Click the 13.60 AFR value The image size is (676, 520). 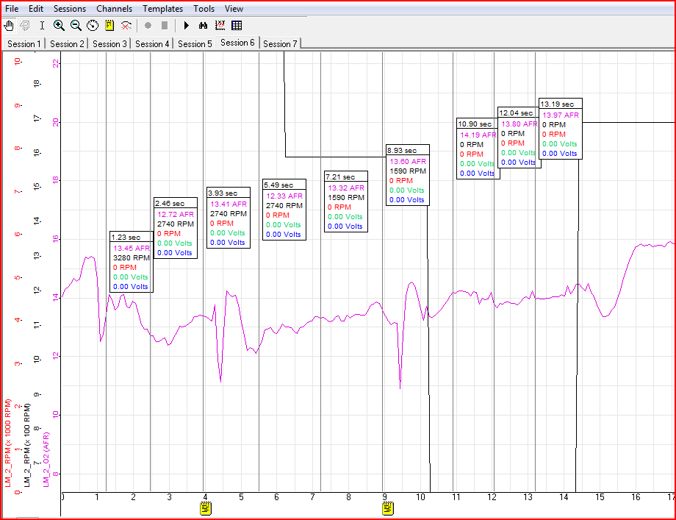(408, 161)
